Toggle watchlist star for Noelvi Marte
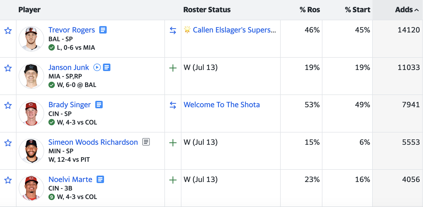 click(8, 180)
